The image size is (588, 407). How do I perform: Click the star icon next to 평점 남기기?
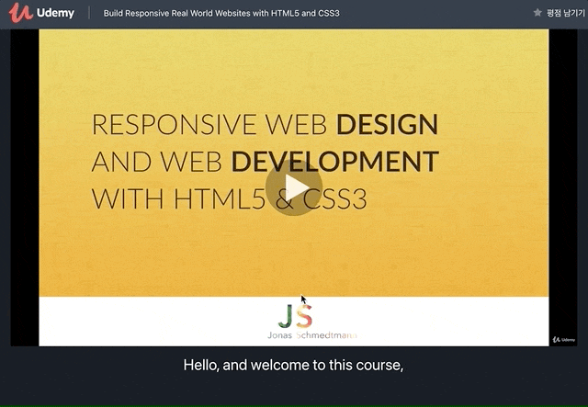[537, 13]
